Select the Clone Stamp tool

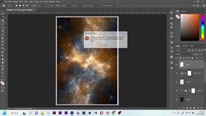3,38
